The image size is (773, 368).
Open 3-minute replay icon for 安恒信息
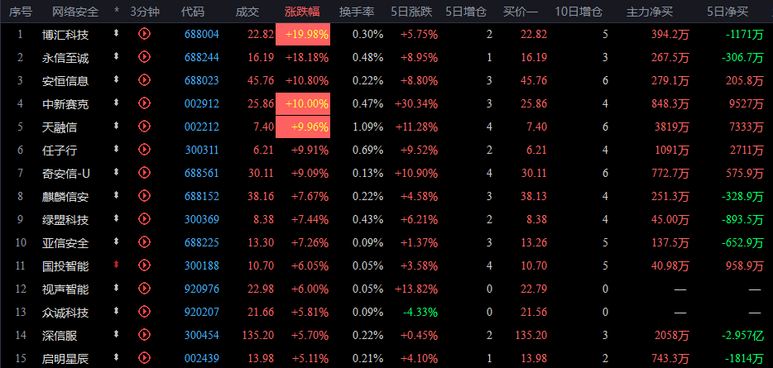click(x=144, y=80)
